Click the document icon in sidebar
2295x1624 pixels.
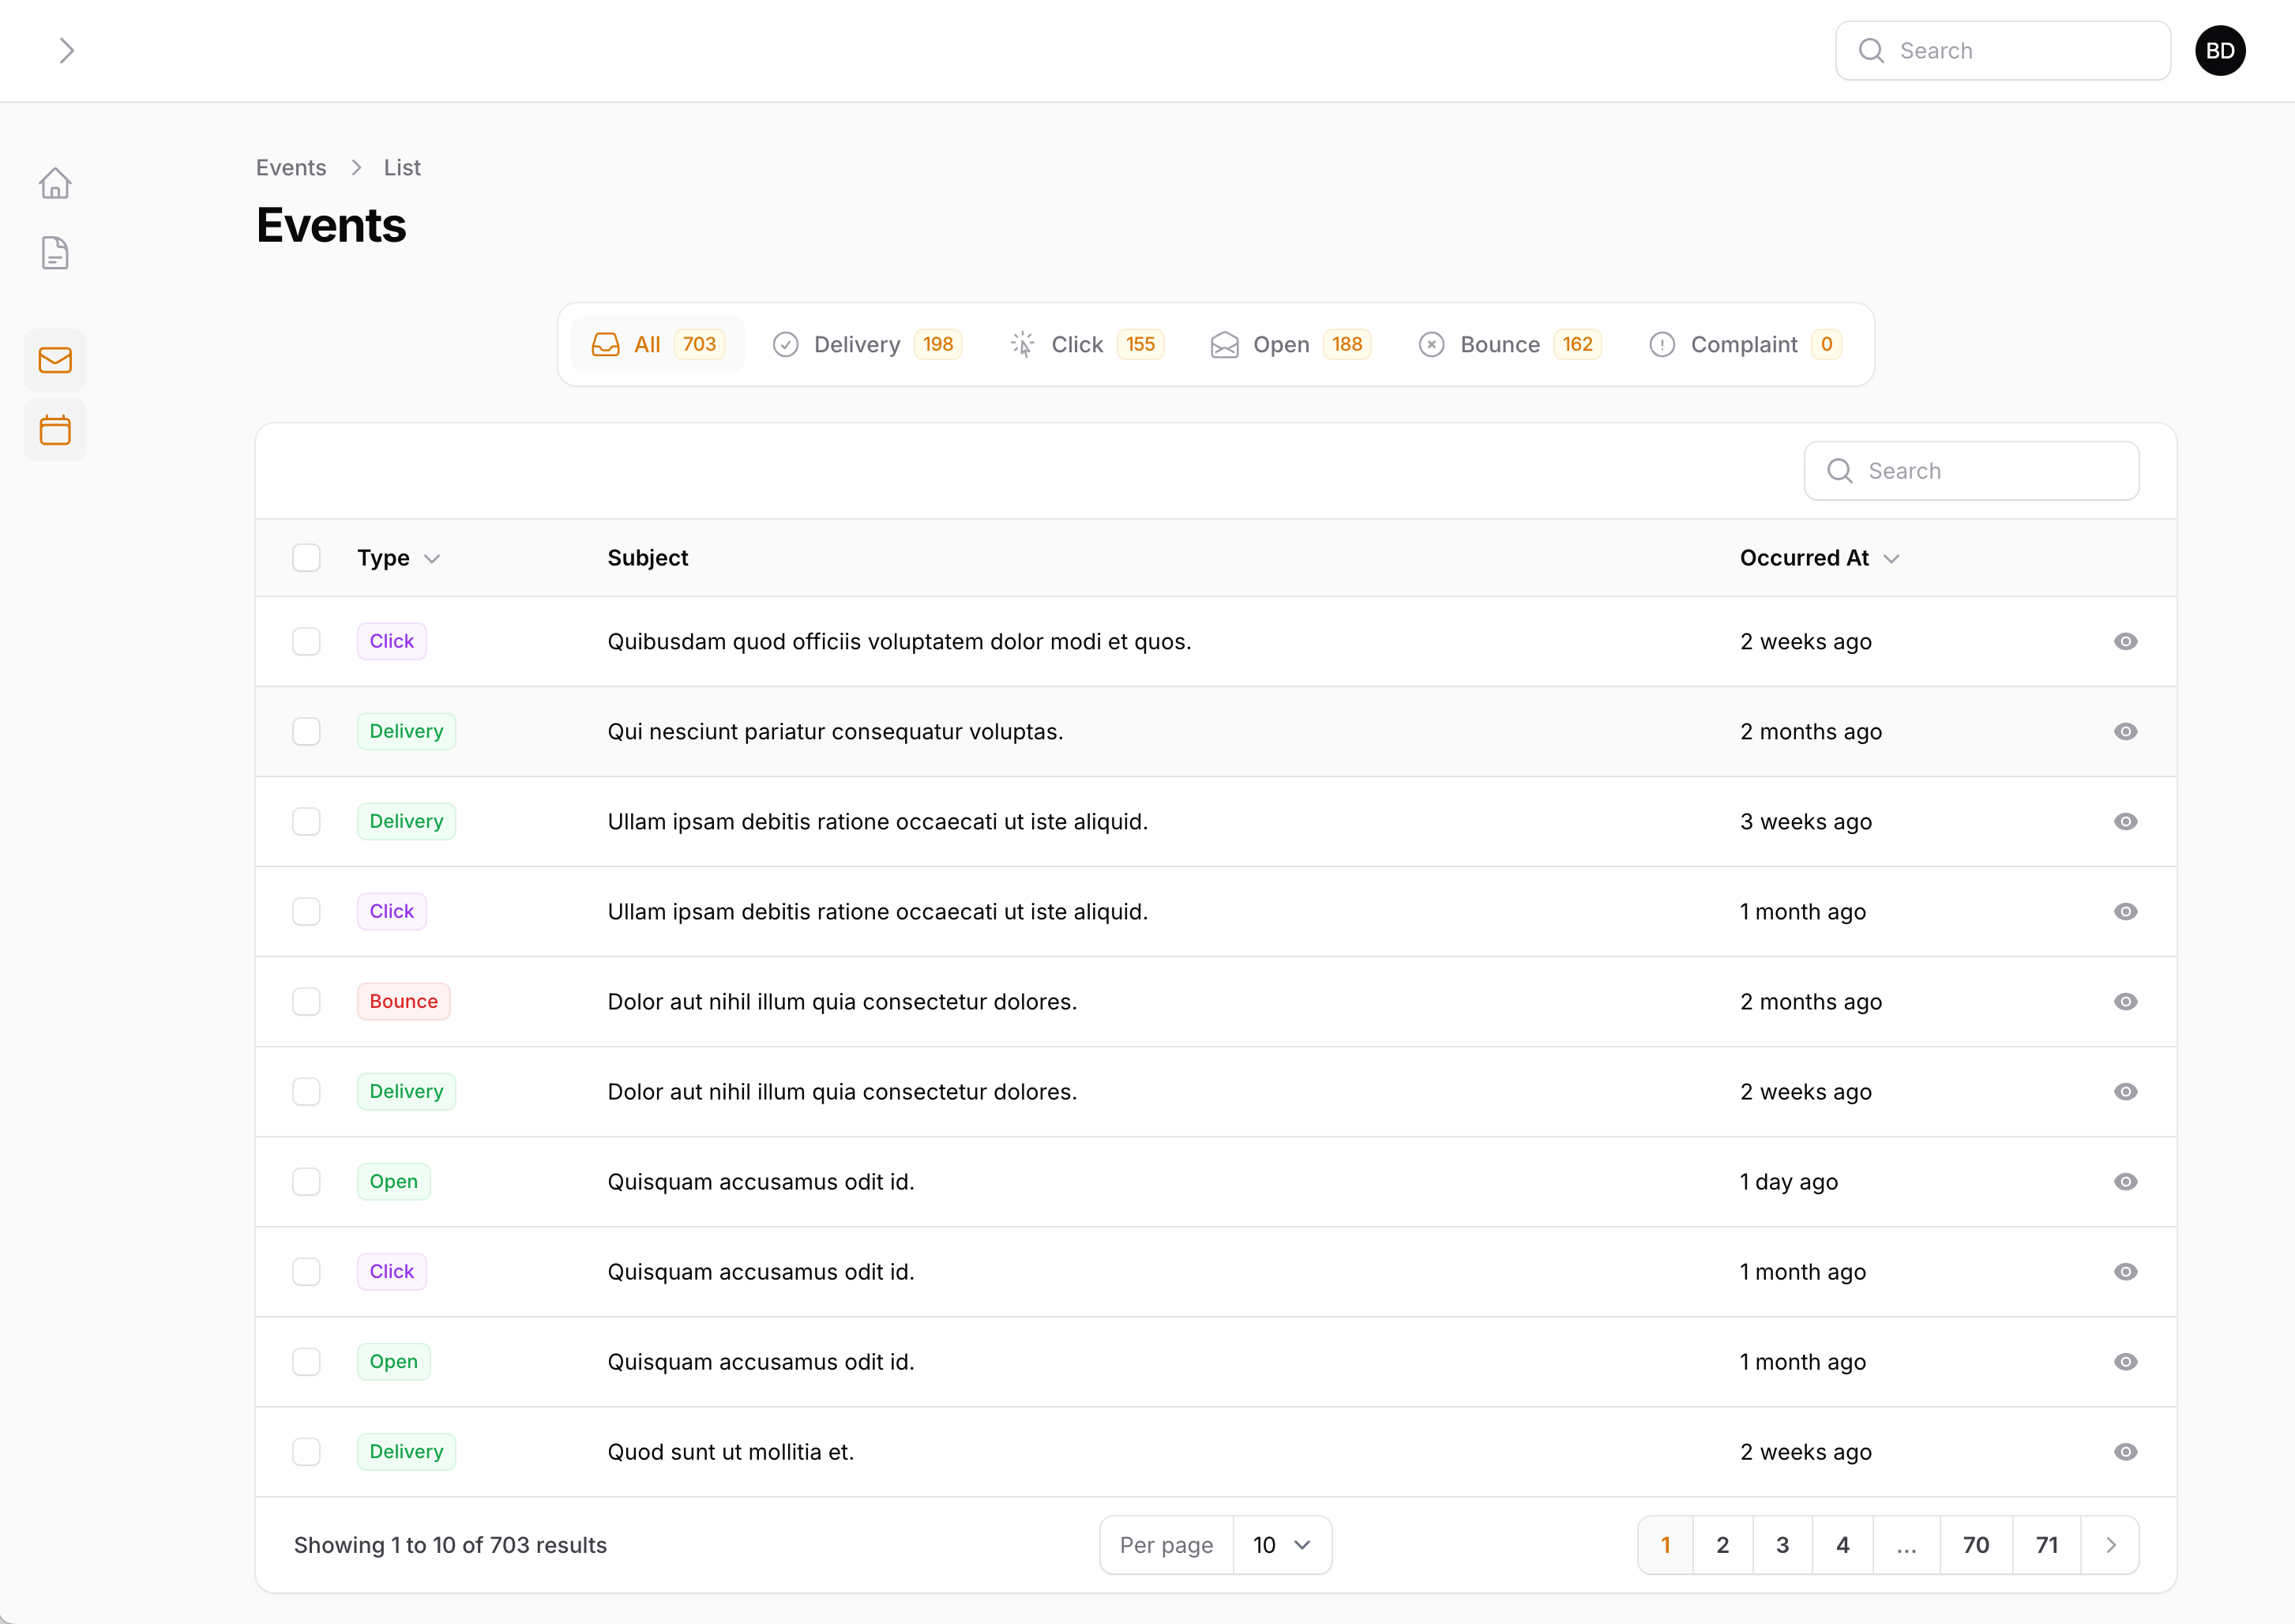(55, 253)
